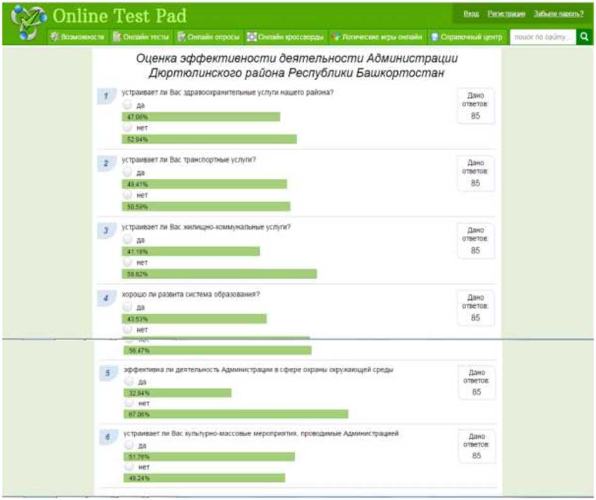Select да for environmental protection question 5
596x500 pixels.
click(129, 381)
